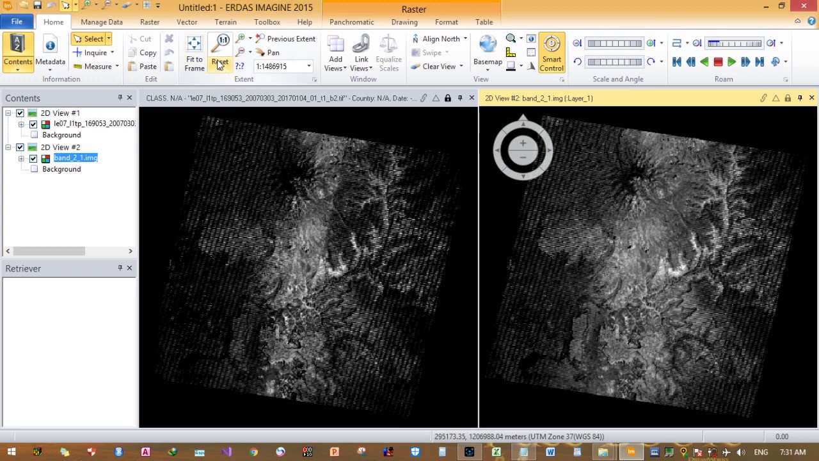Screen dimensions: 819x461
Task: Pick the Measure ruler tool
Action: point(93,67)
